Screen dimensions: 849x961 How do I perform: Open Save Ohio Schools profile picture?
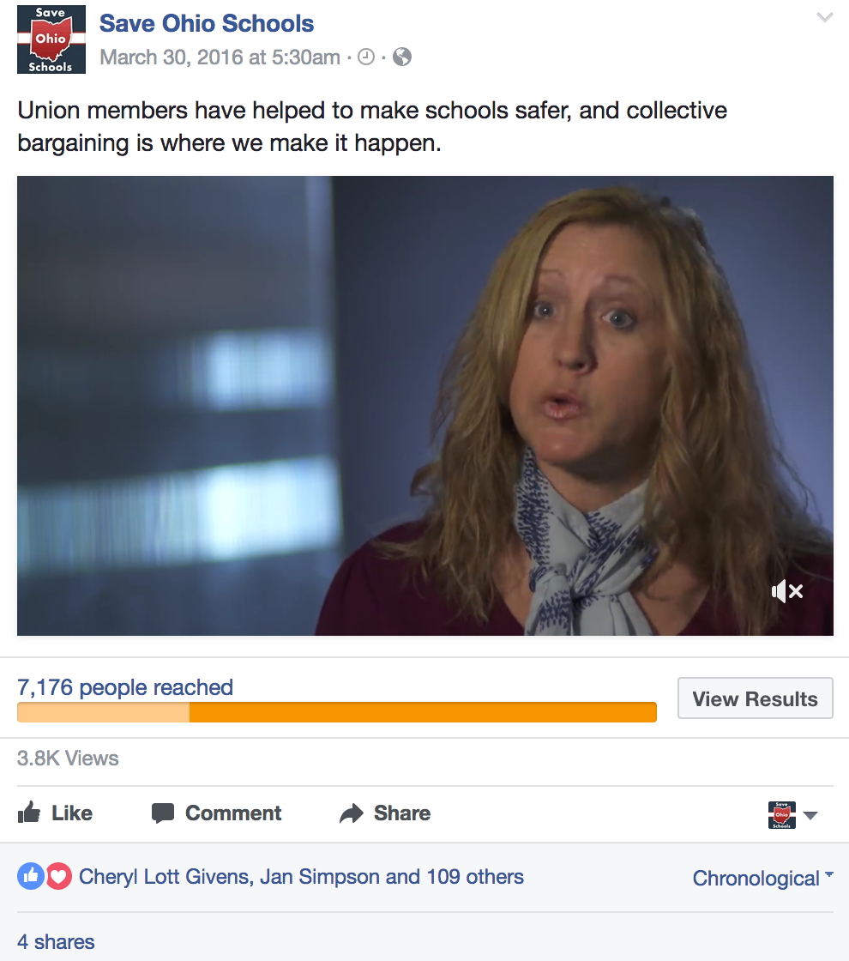pos(51,39)
